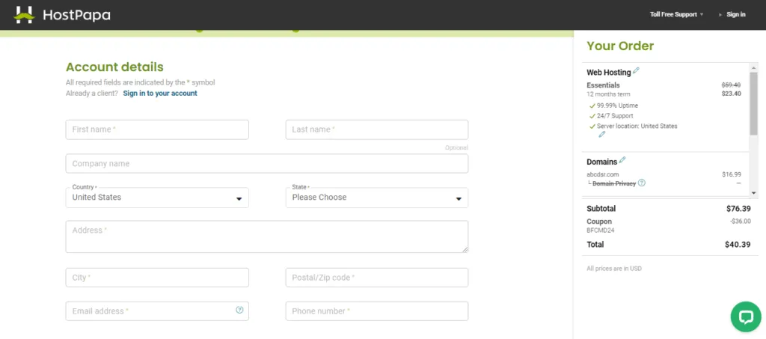Click the order summary scrollbar
Screen dimensions: 766x339
753,105
